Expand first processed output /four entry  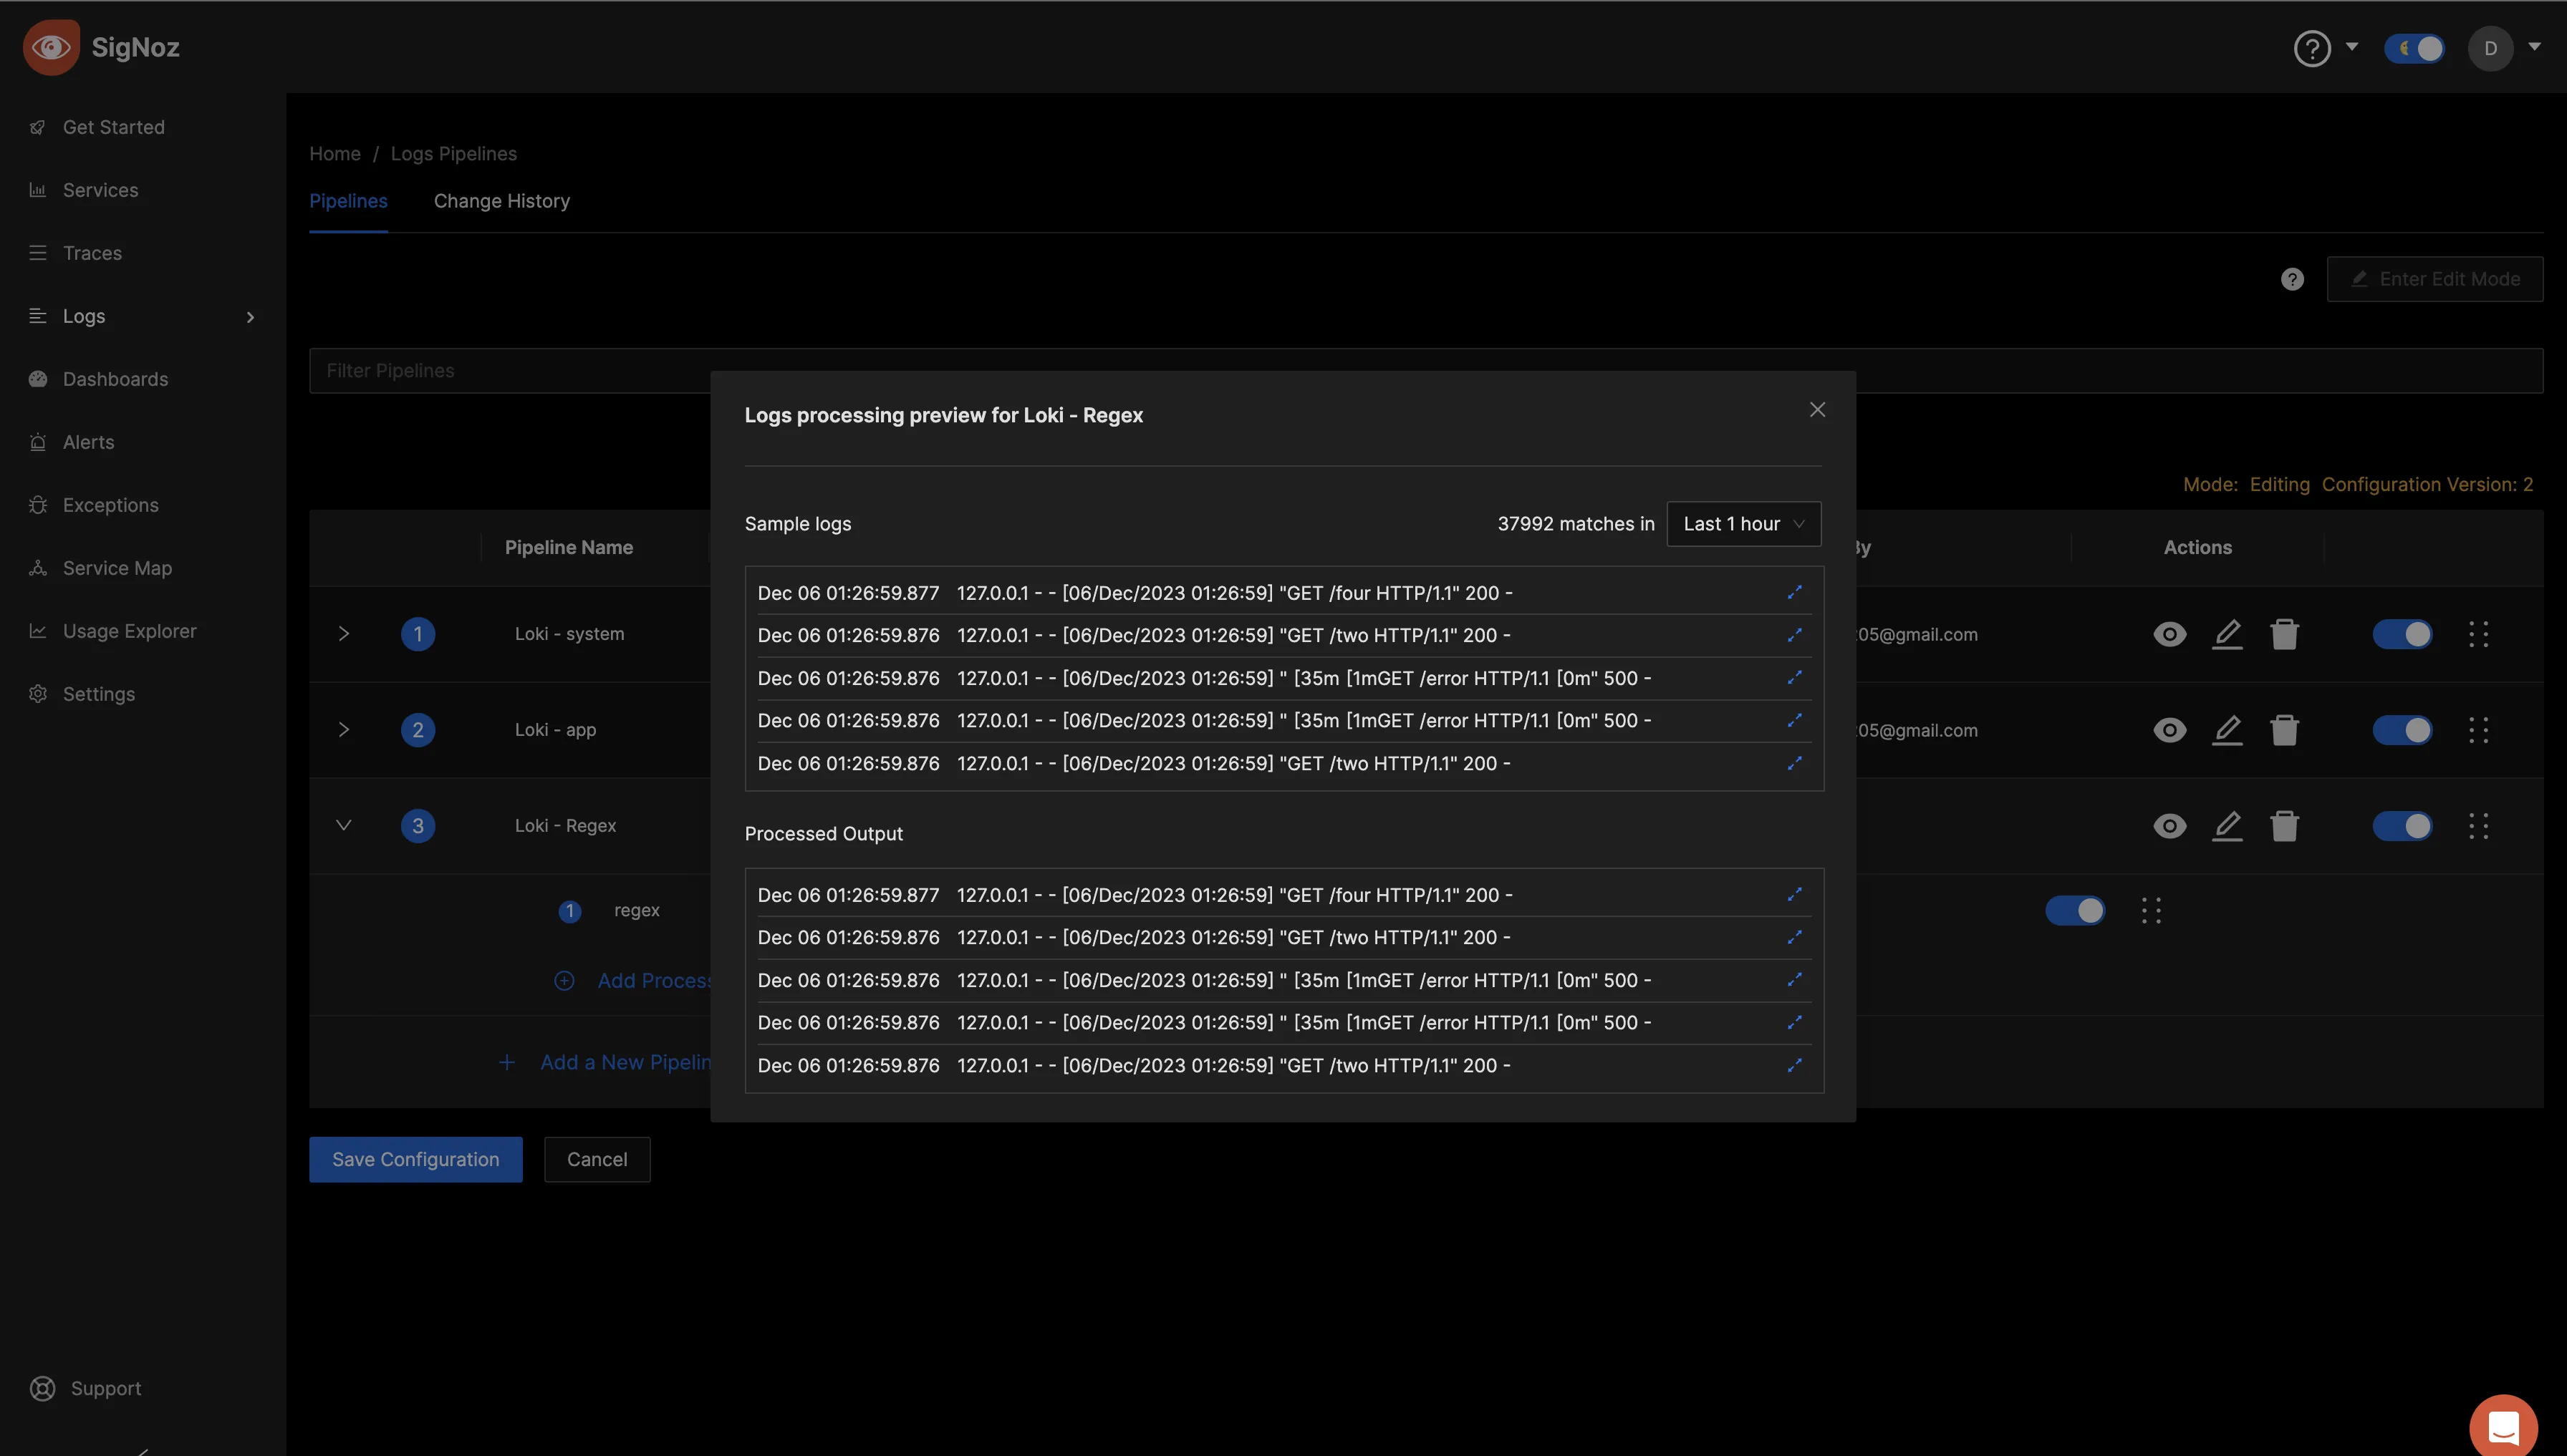1793,894
